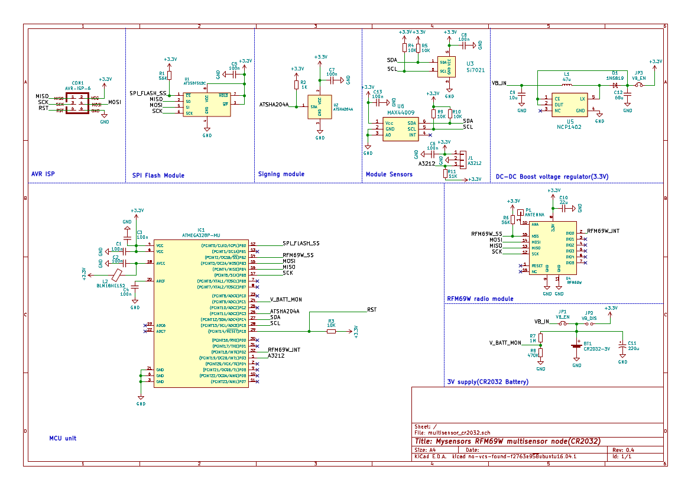Select the V_BATT_MON net label on IC1

click(x=286, y=300)
